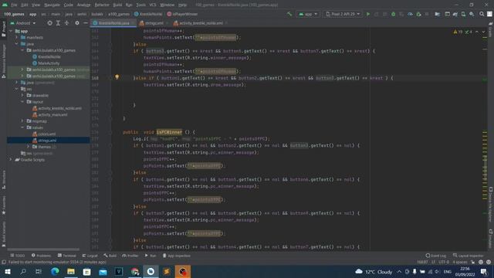Click the Sync Project hammer icon
Image resolution: width=494 pixels, height=278 pixels.
point(289,14)
